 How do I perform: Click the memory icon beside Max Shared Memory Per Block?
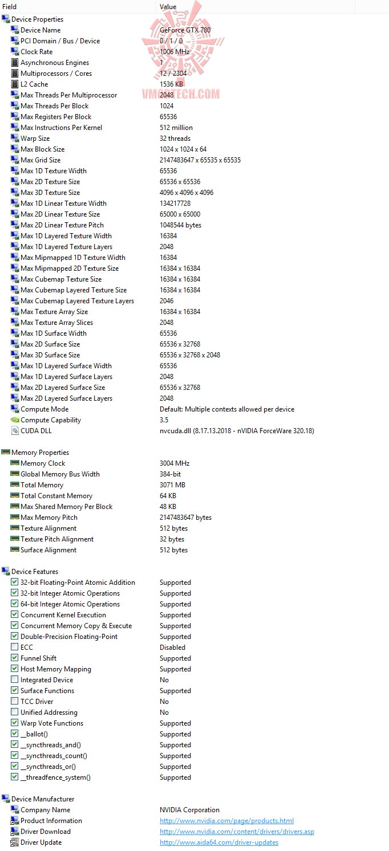(x=15, y=506)
